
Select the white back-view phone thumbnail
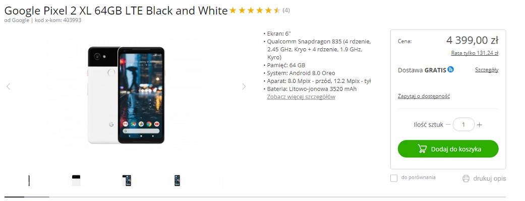[76, 180]
